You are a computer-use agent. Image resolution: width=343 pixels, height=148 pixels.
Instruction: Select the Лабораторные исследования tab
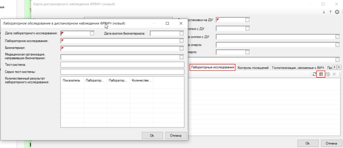212,67
